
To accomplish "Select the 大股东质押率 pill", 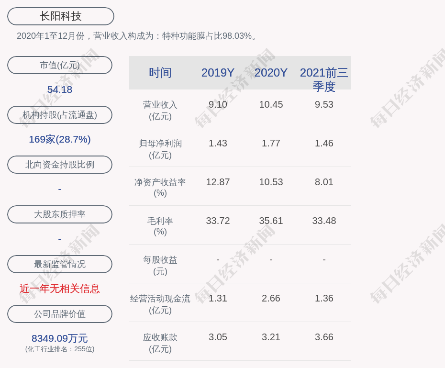I will 60,214.
